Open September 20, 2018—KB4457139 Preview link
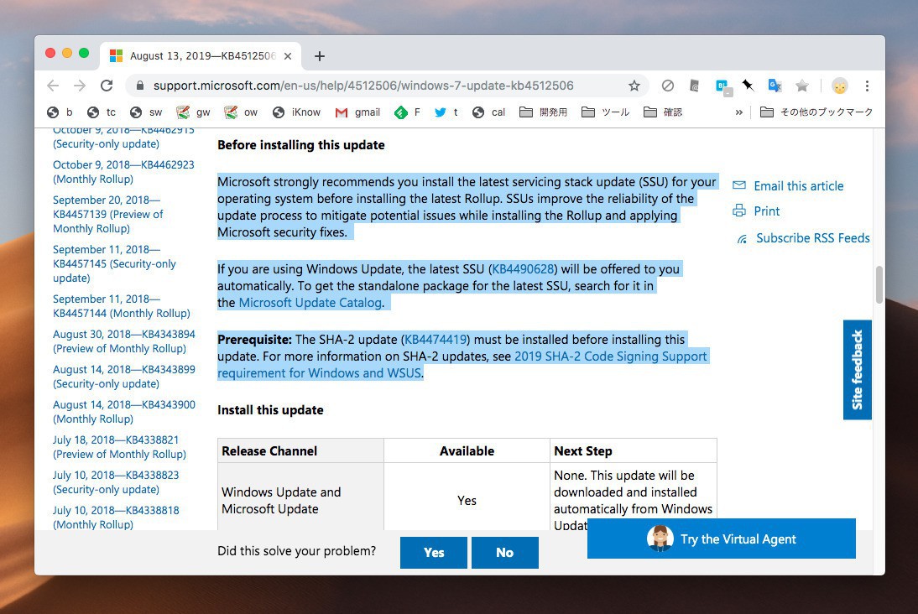 click(108, 214)
